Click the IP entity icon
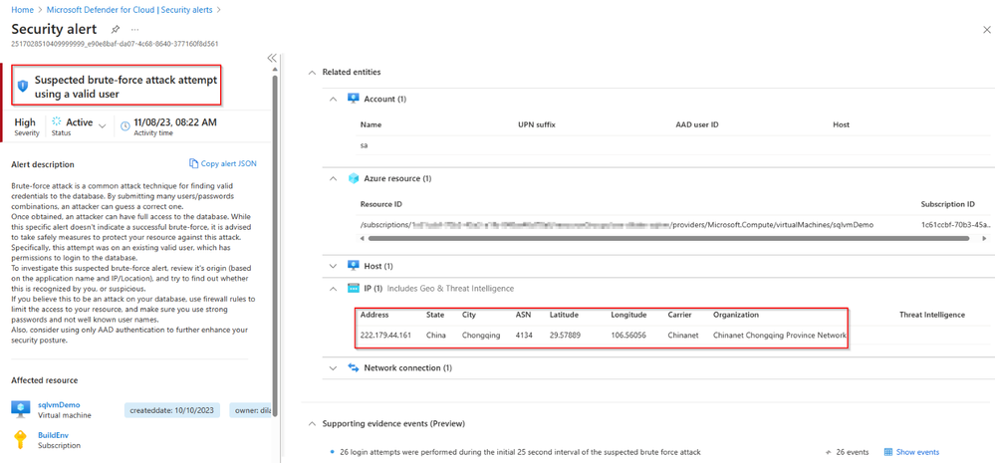 click(x=354, y=289)
